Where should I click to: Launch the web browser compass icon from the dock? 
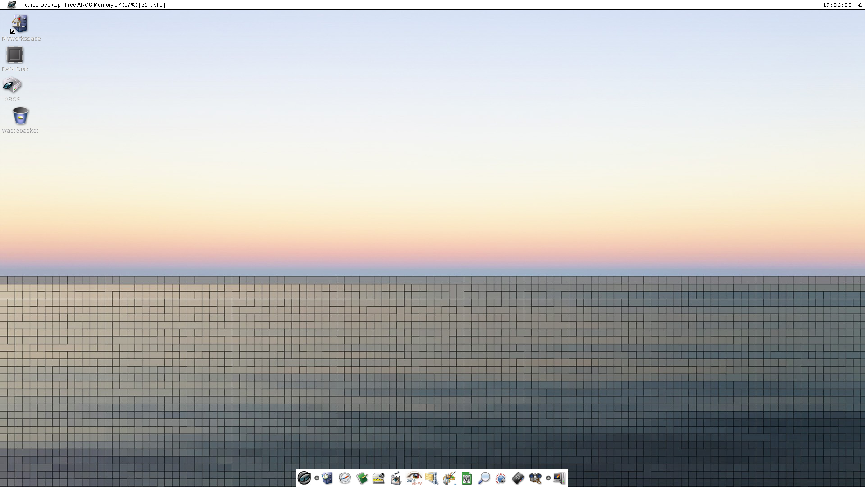point(345,478)
